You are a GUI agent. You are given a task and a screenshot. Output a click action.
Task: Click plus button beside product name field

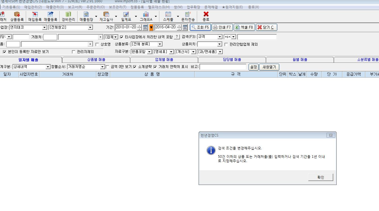90,44
